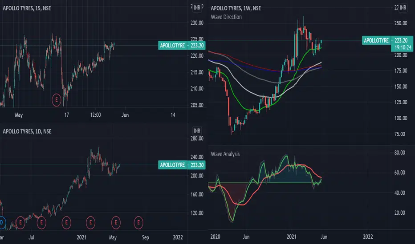Click the 150.00 price level on weekly chart

401,87
